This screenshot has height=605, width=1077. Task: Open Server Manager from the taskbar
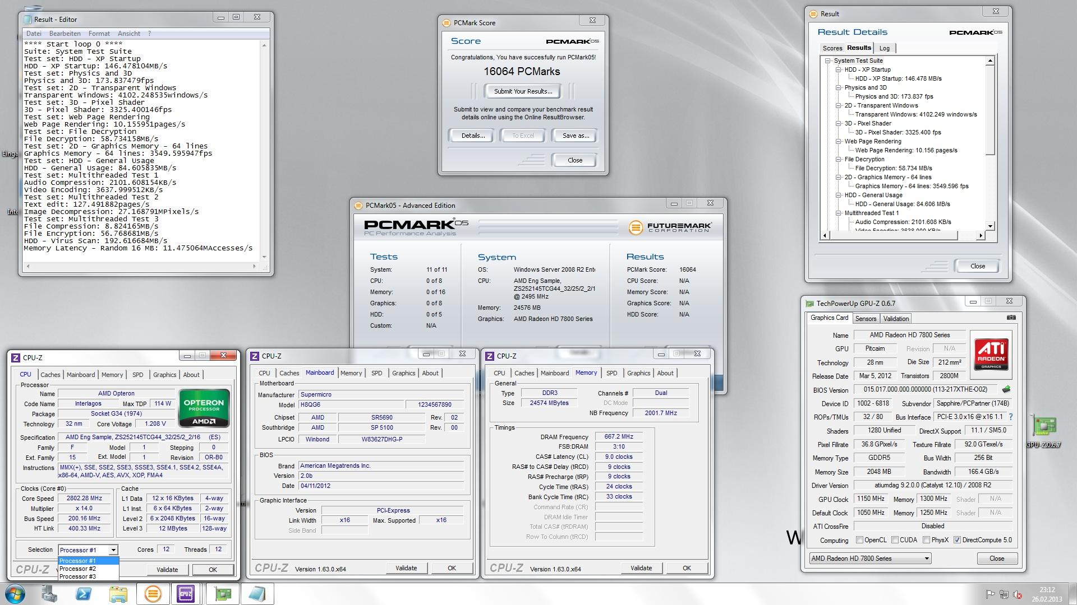(49, 594)
